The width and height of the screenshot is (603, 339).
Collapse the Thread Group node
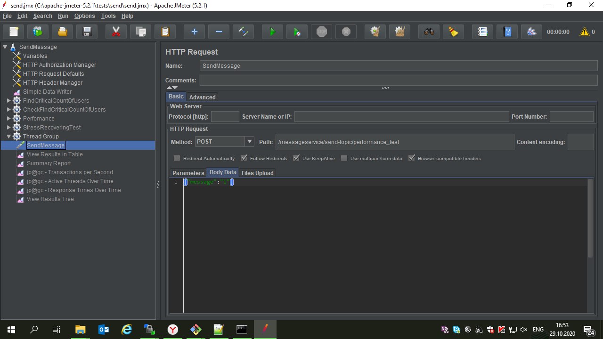pos(8,137)
